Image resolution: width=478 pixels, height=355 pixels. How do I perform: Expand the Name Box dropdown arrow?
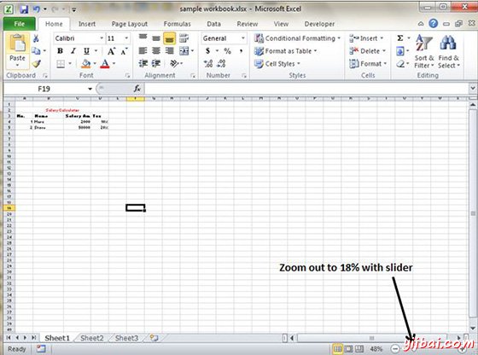90,89
